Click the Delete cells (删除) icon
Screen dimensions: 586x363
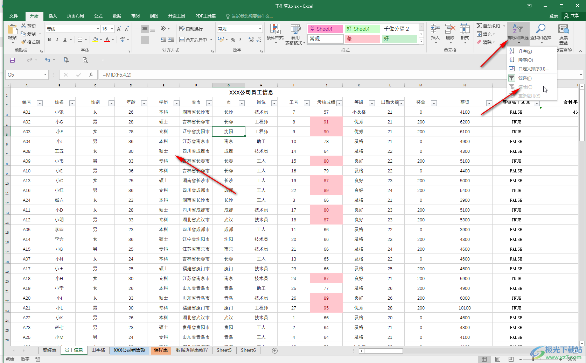pos(450,29)
